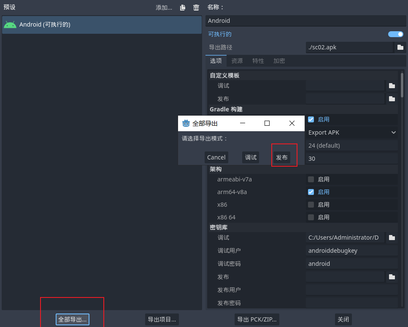
Task: Click the Godot icon in dialog title
Action: (x=186, y=123)
